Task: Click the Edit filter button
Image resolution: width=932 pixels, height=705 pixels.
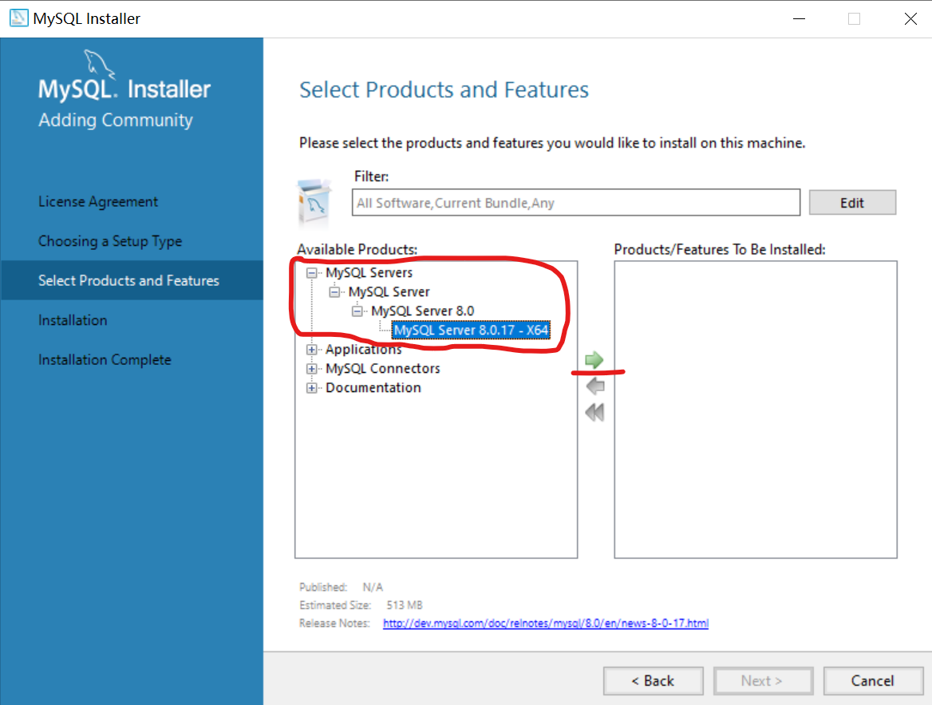Action: 852,203
